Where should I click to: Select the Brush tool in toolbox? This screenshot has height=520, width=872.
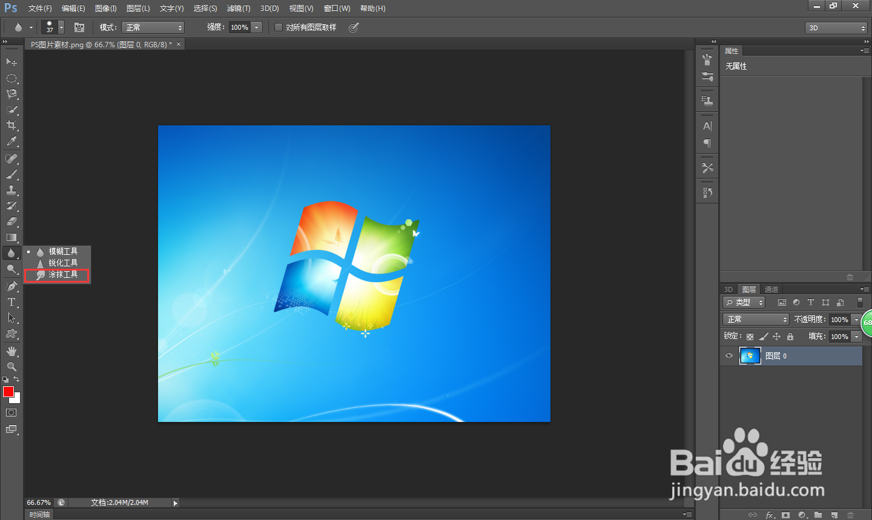click(12, 174)
